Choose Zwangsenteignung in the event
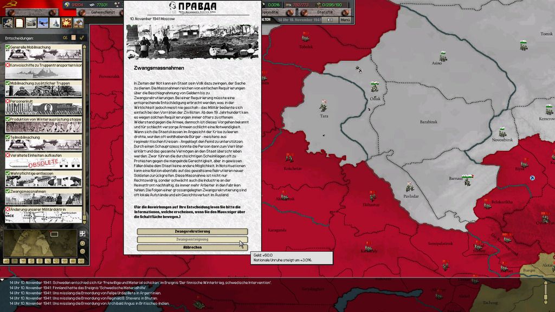This screenshot has width=555, height=312. click(192, 239)
